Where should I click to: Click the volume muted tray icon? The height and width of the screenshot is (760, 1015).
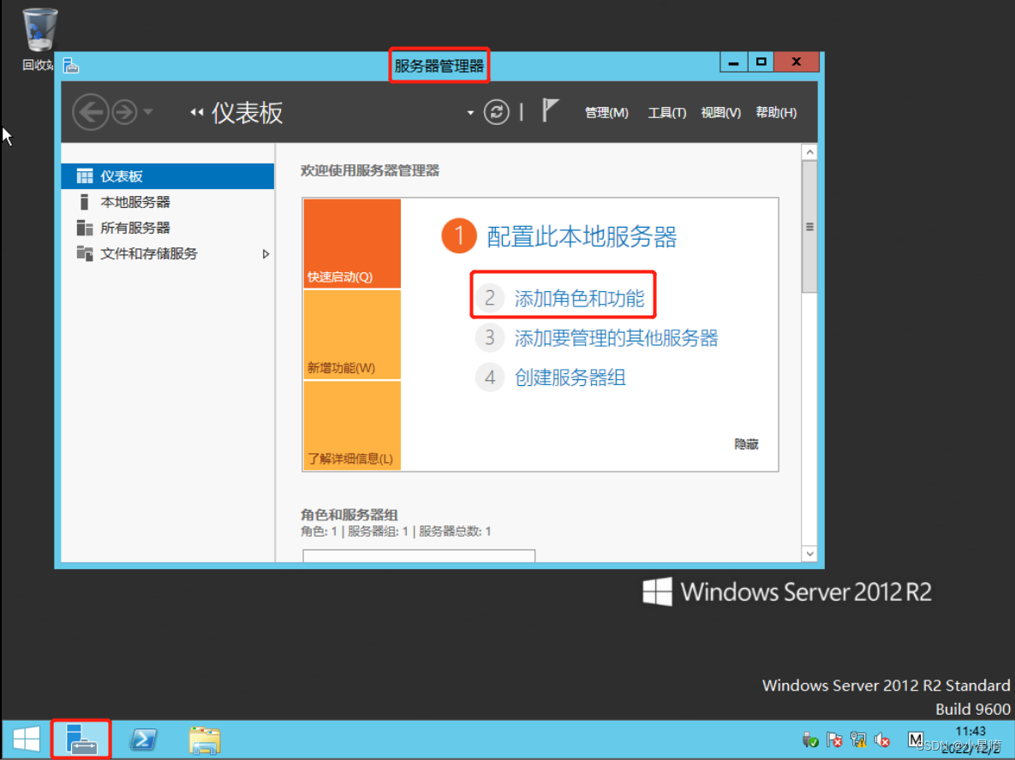pos(881,739)
